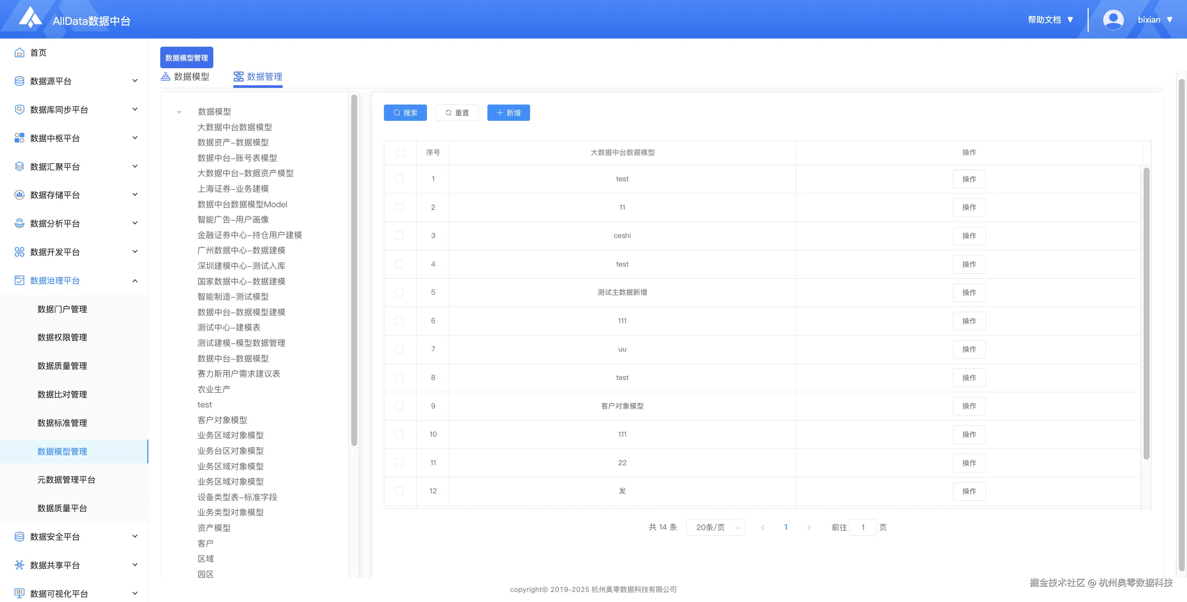This screenshot has width=1187, height=602.
Task: Click the 数据共享平台 sidebar icon
Action: point(19,565)
